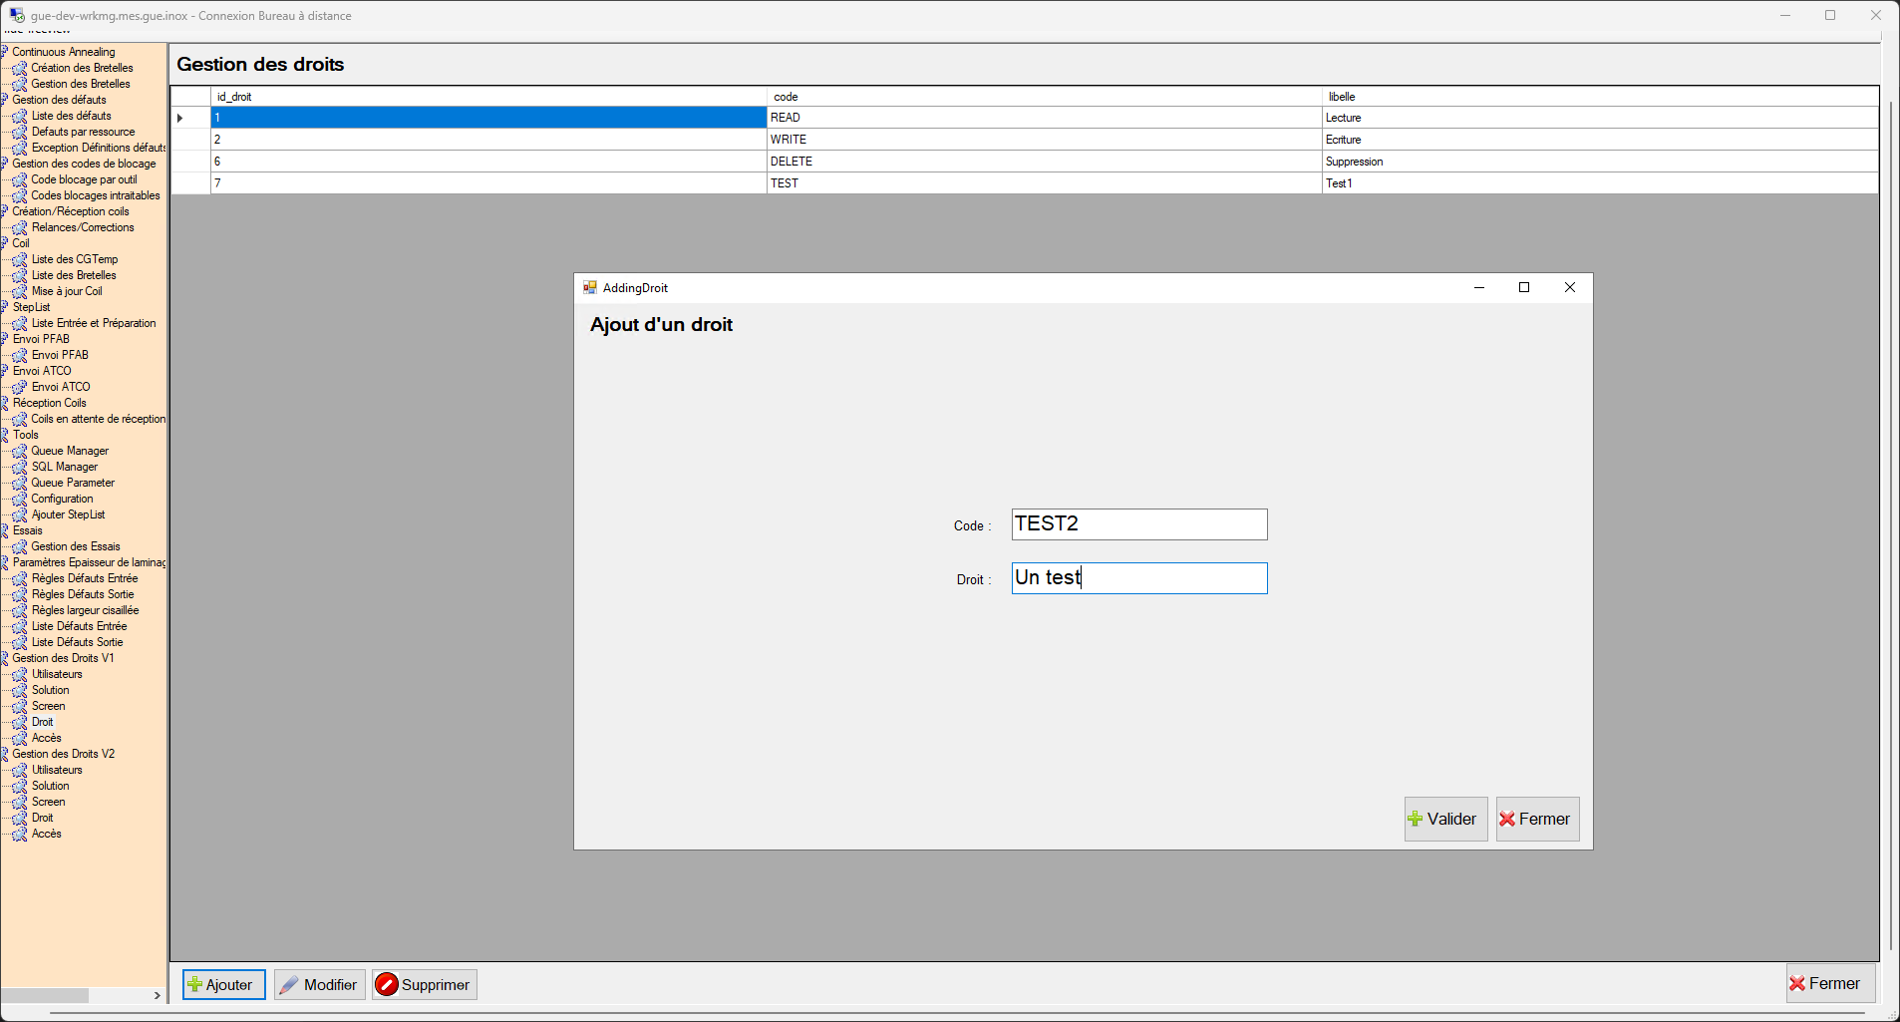Click the red Supprimer icon
Viewport: 1900px width, 1022px height.
click(x=387, y=985)
